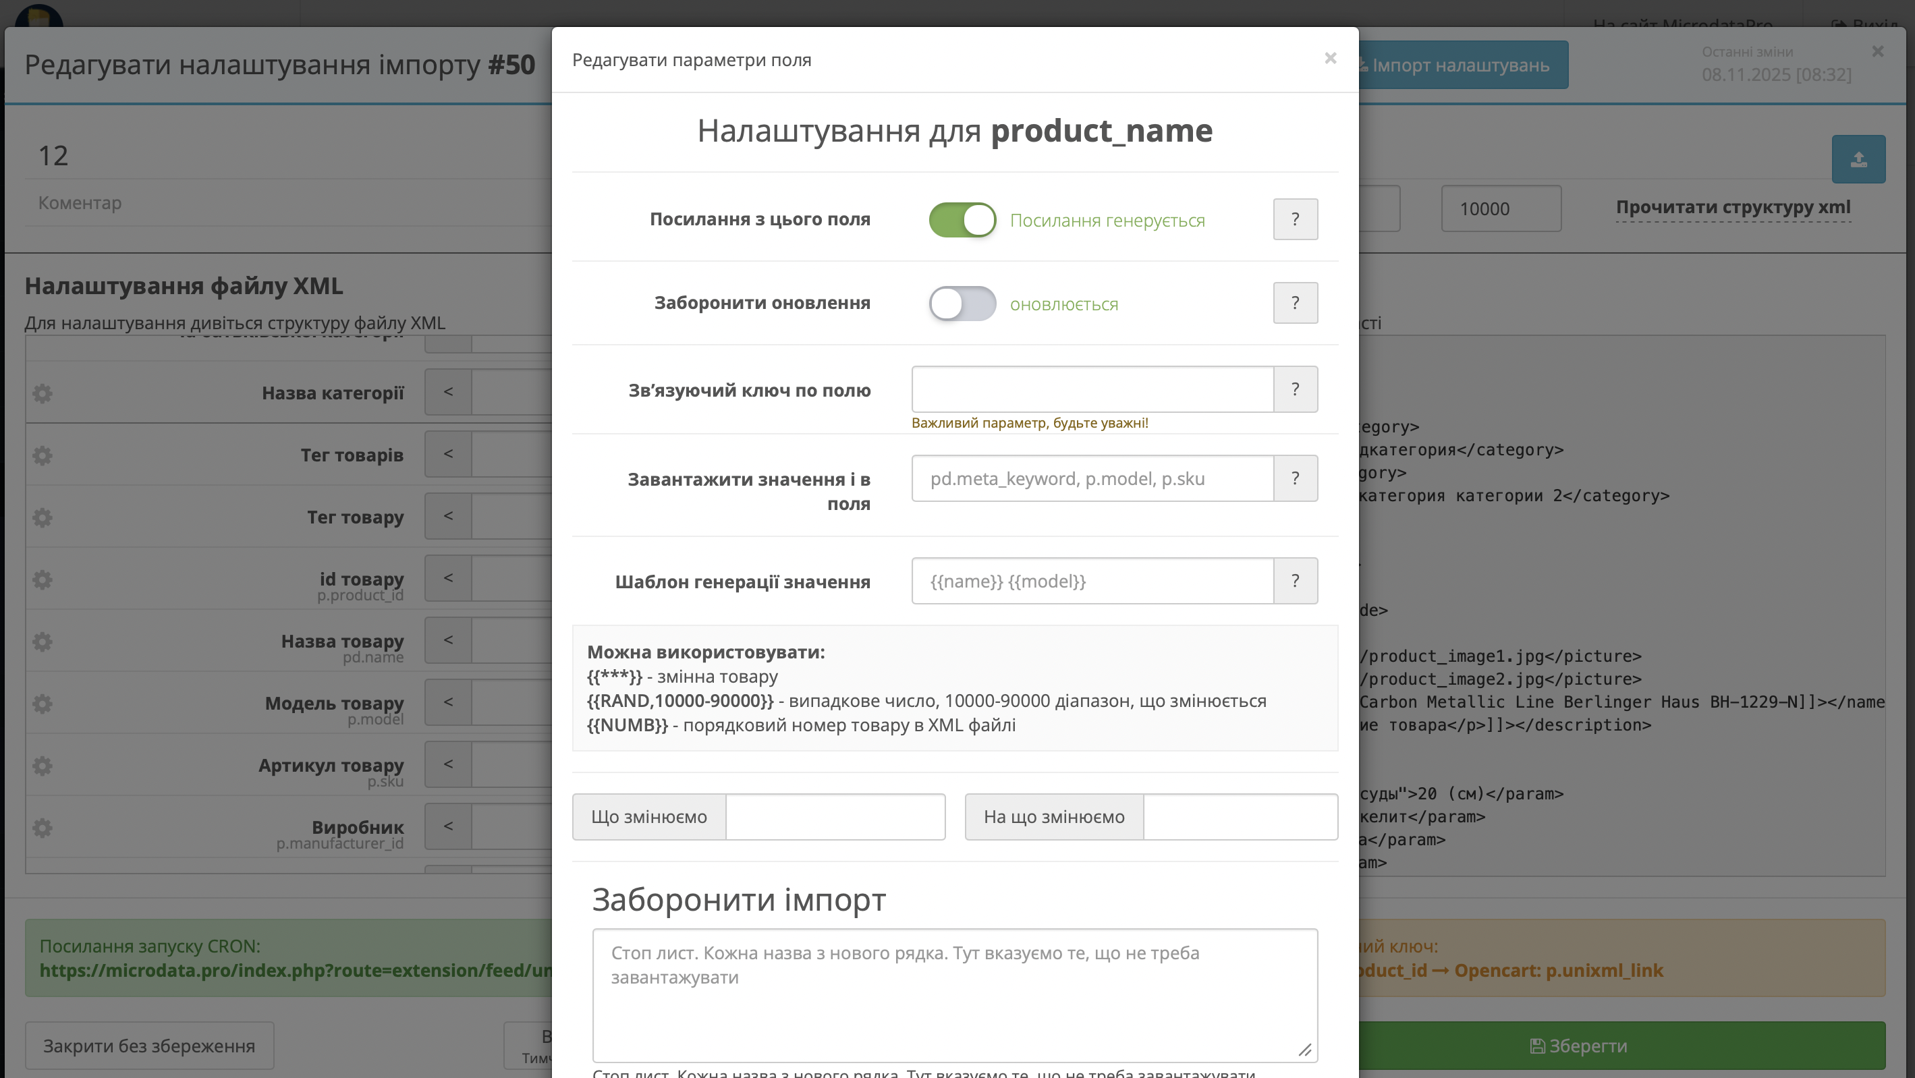Viewport: 1915px width, 1078px height.
Task: Click the gear icon next to Назва категорії
Action: click(x=43, y=393)
